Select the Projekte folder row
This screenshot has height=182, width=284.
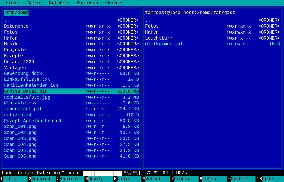pos(71,50)
